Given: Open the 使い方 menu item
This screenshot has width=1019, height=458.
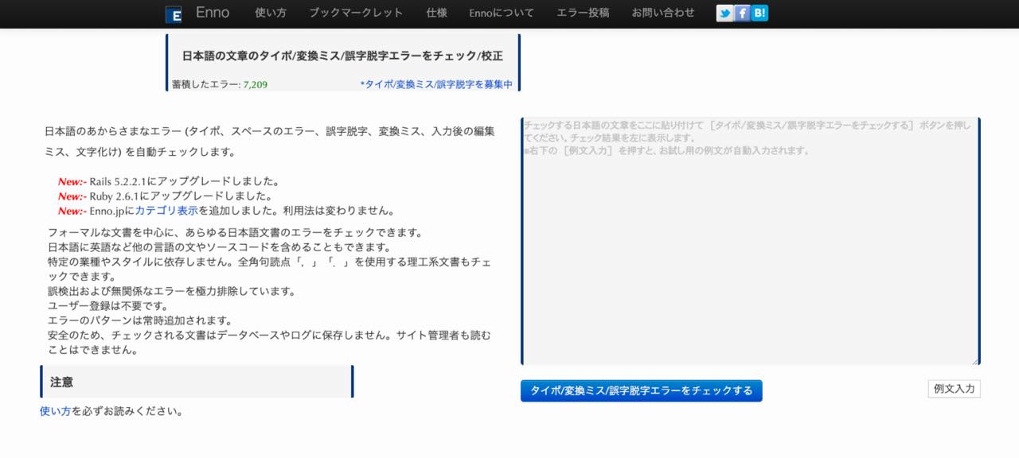Looking at the screenshot, I should (x=271, y=13).
